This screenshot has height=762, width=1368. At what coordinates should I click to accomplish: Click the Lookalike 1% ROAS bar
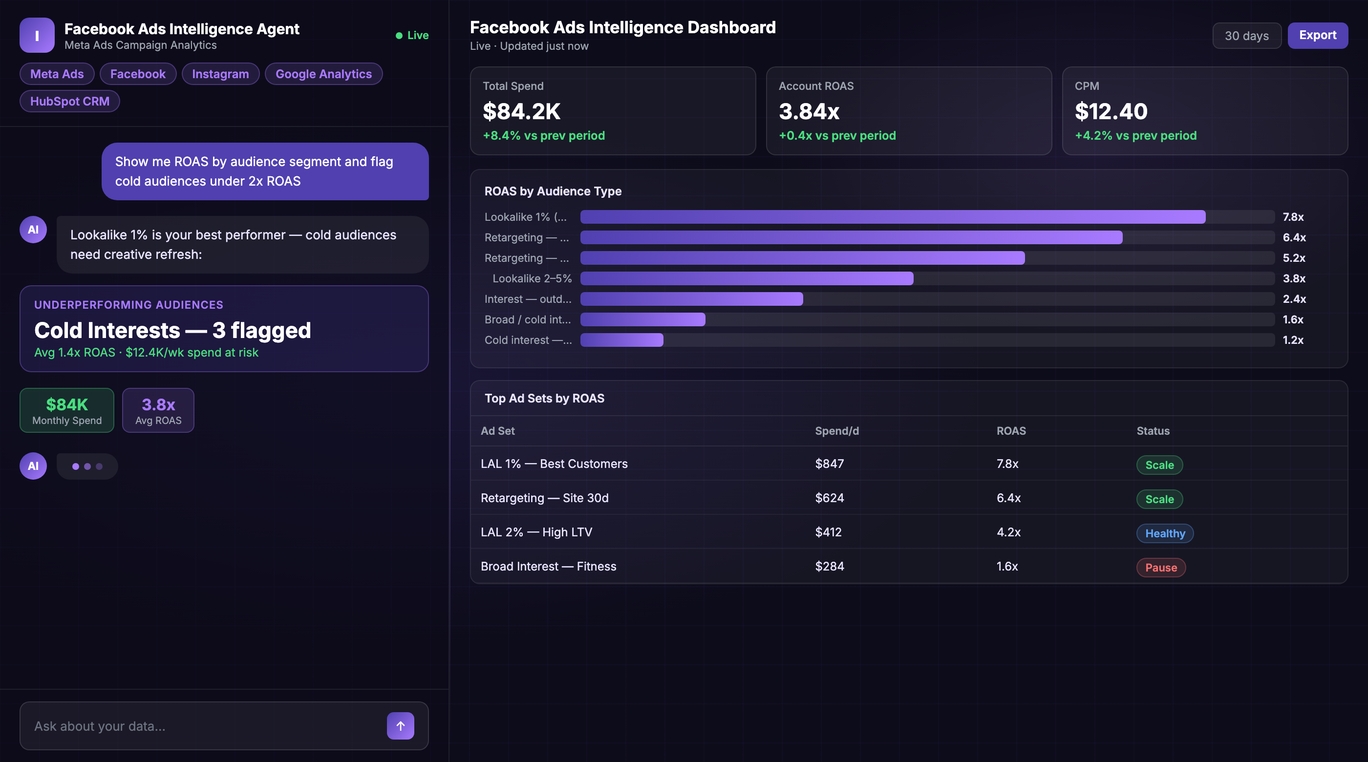click(893, 217)
